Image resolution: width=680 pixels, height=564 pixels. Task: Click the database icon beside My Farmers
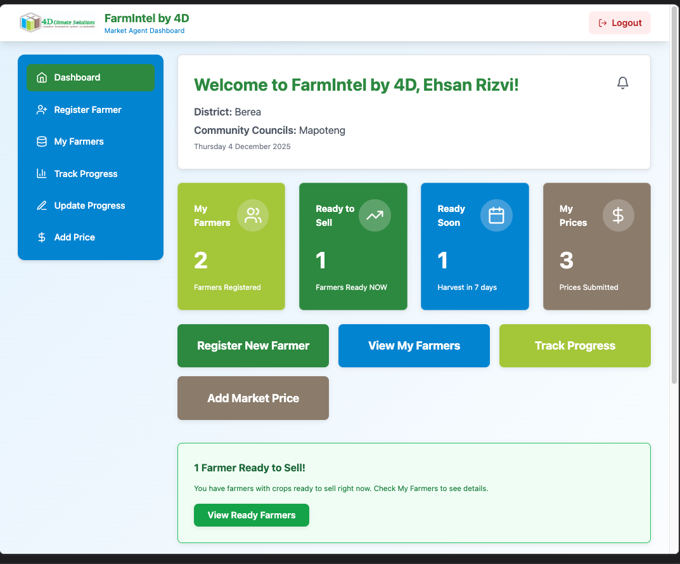[x=41, y=141]
